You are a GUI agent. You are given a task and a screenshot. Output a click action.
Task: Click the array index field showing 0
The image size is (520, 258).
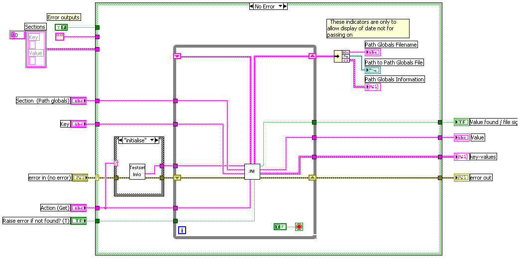(x=18, y=35)
